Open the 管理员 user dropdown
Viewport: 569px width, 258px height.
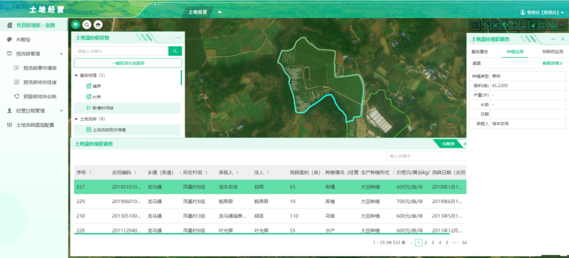pyautogui.click(x=543, y=12)
